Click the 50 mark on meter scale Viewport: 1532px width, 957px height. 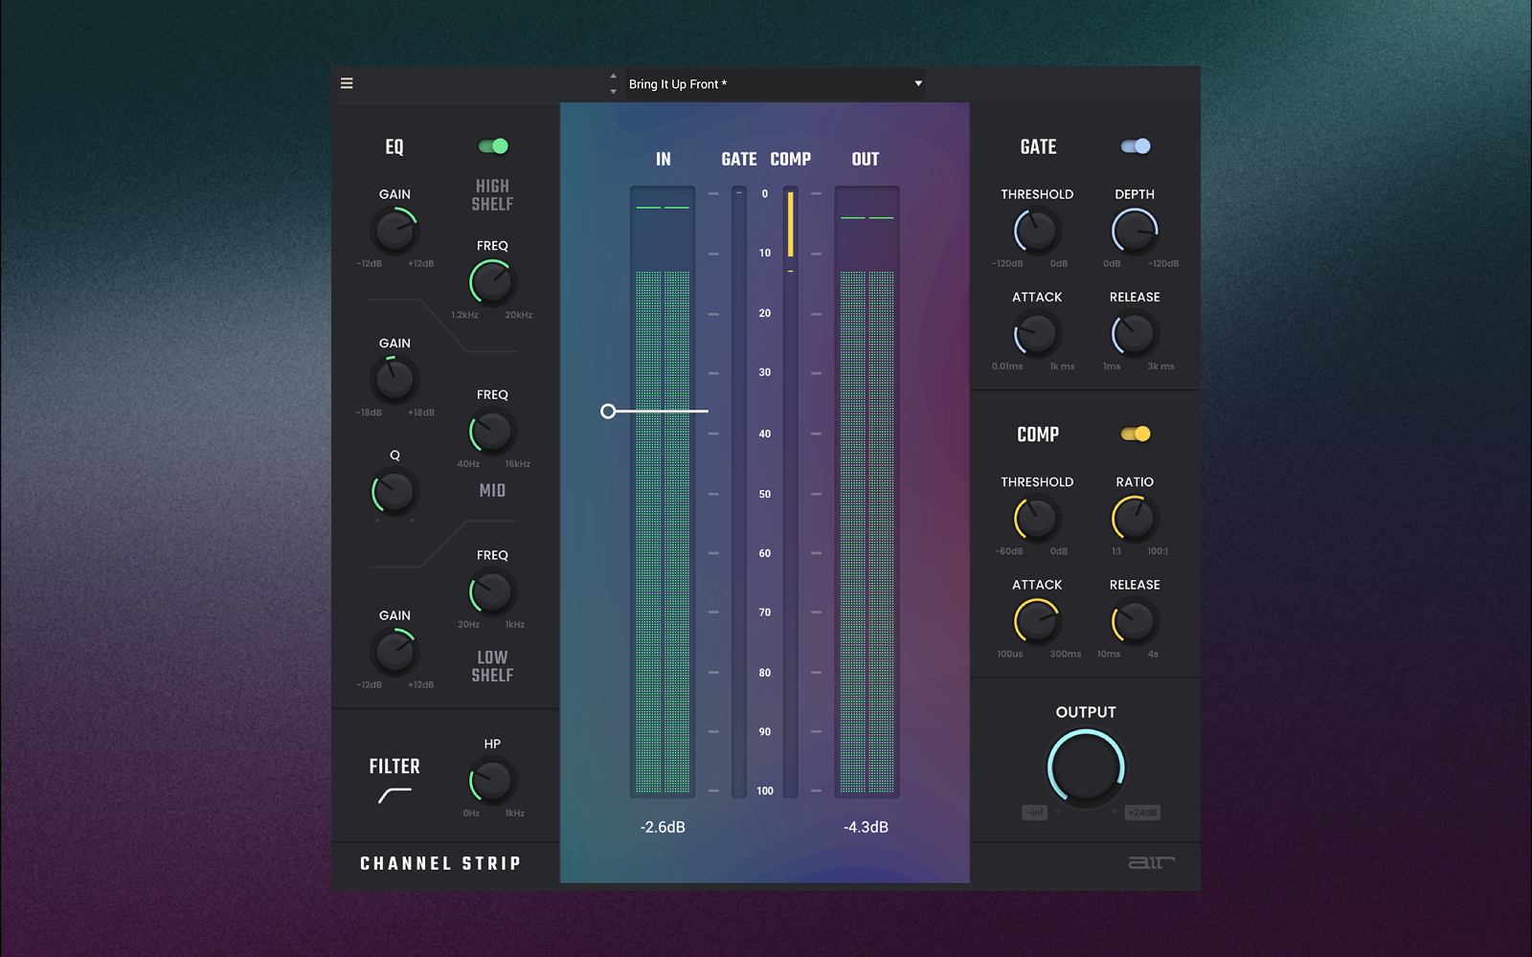765,495
